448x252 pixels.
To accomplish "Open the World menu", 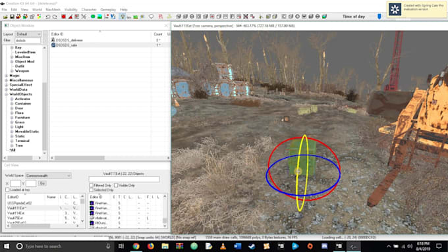I will tap(37, 9).
